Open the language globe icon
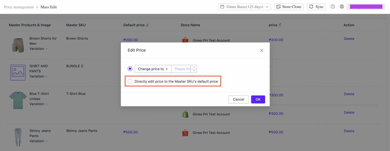The height and width of the screenshot is (151, 390). click(x=342, y=7)
